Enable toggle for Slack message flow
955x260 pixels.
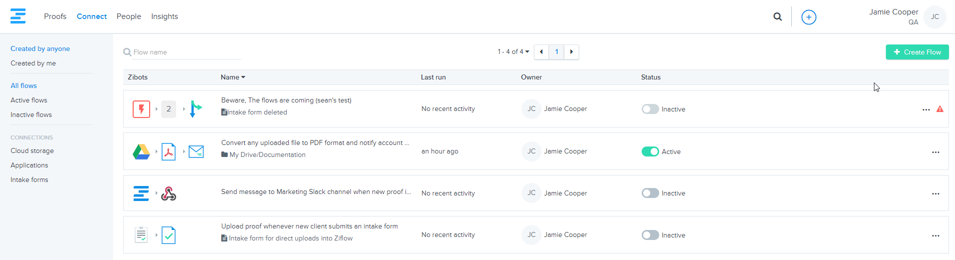click(x=650, y=193)
